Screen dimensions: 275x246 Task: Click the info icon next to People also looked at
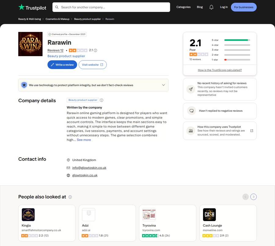[x=70, y=197]
